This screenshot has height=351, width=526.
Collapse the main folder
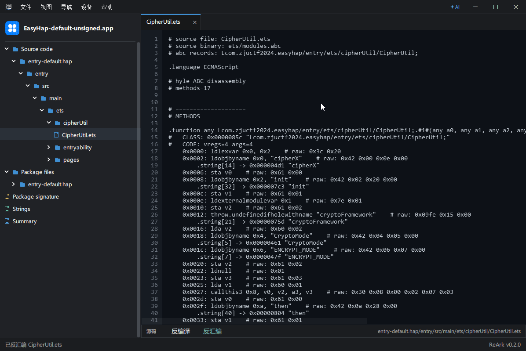point(35,98)
